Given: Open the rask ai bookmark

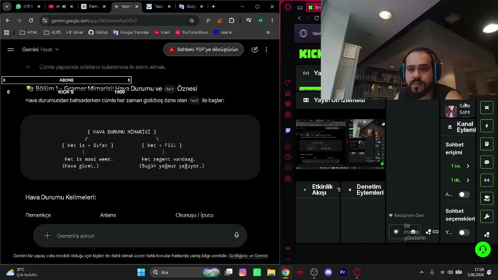Looking at the screenshot, I should coord(223,33).
